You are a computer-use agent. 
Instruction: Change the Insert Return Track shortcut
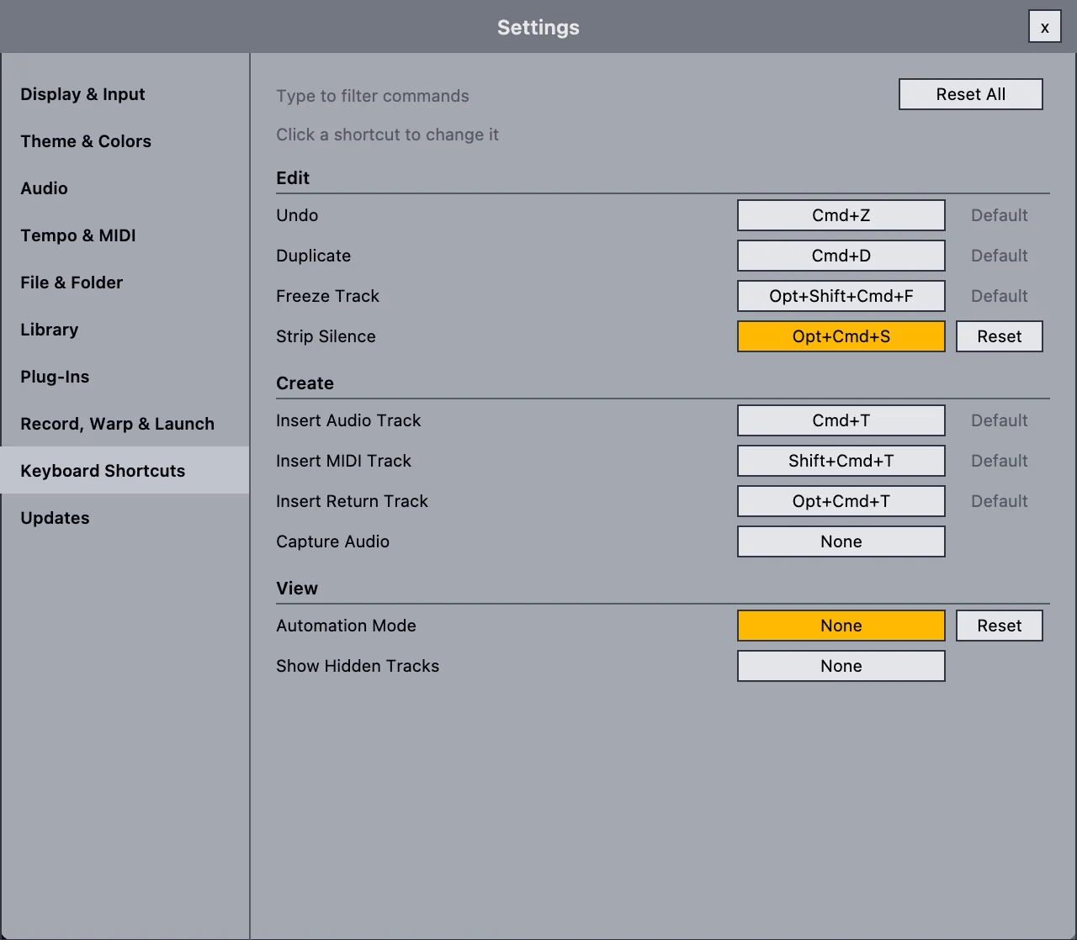(841, 501)
